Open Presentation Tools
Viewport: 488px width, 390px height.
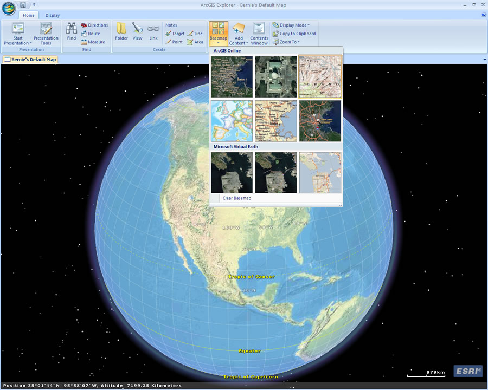pos(46,34)
